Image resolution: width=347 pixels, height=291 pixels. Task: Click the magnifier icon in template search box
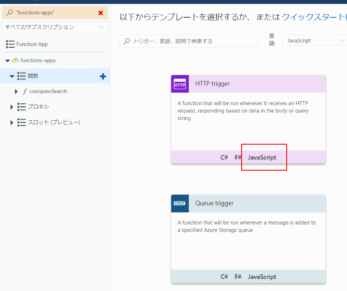(x=127, y=41)
